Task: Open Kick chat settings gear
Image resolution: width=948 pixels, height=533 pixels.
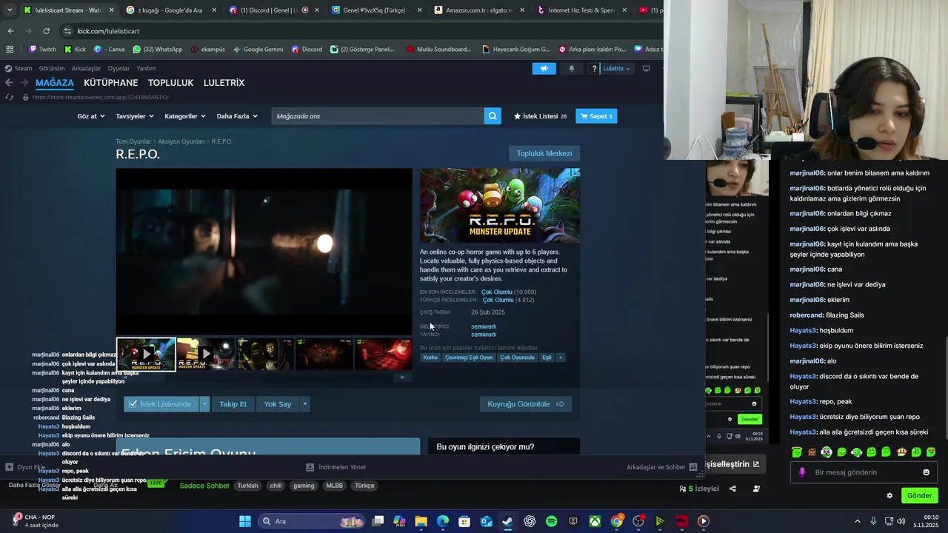Action: (x=889, y=495)
